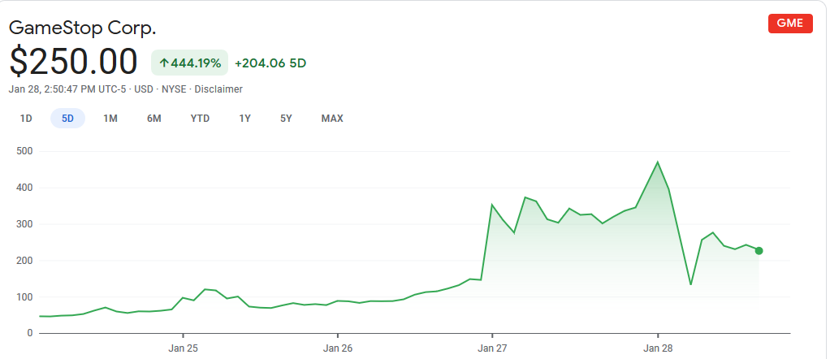This screenshot has width=830, height=359.
Task: Click the 200 y-axis label
Action: click(26, 261)
